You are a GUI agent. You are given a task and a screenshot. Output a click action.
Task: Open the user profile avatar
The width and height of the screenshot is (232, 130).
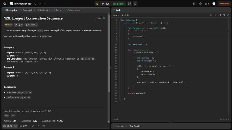214,4
